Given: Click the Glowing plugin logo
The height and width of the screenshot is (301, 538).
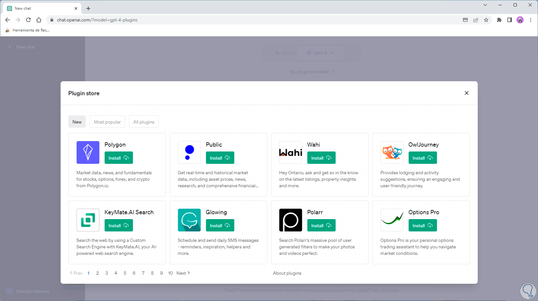Looking at the screenshot, I should [189, 220].
